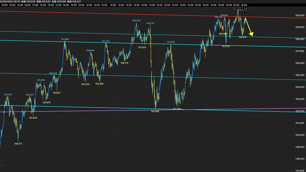Click the 安値:159.506 low value

tap(59, 1)
